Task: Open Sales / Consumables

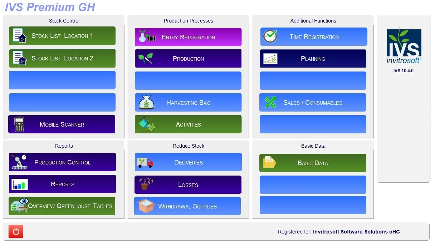Action: tap(313, 103)
